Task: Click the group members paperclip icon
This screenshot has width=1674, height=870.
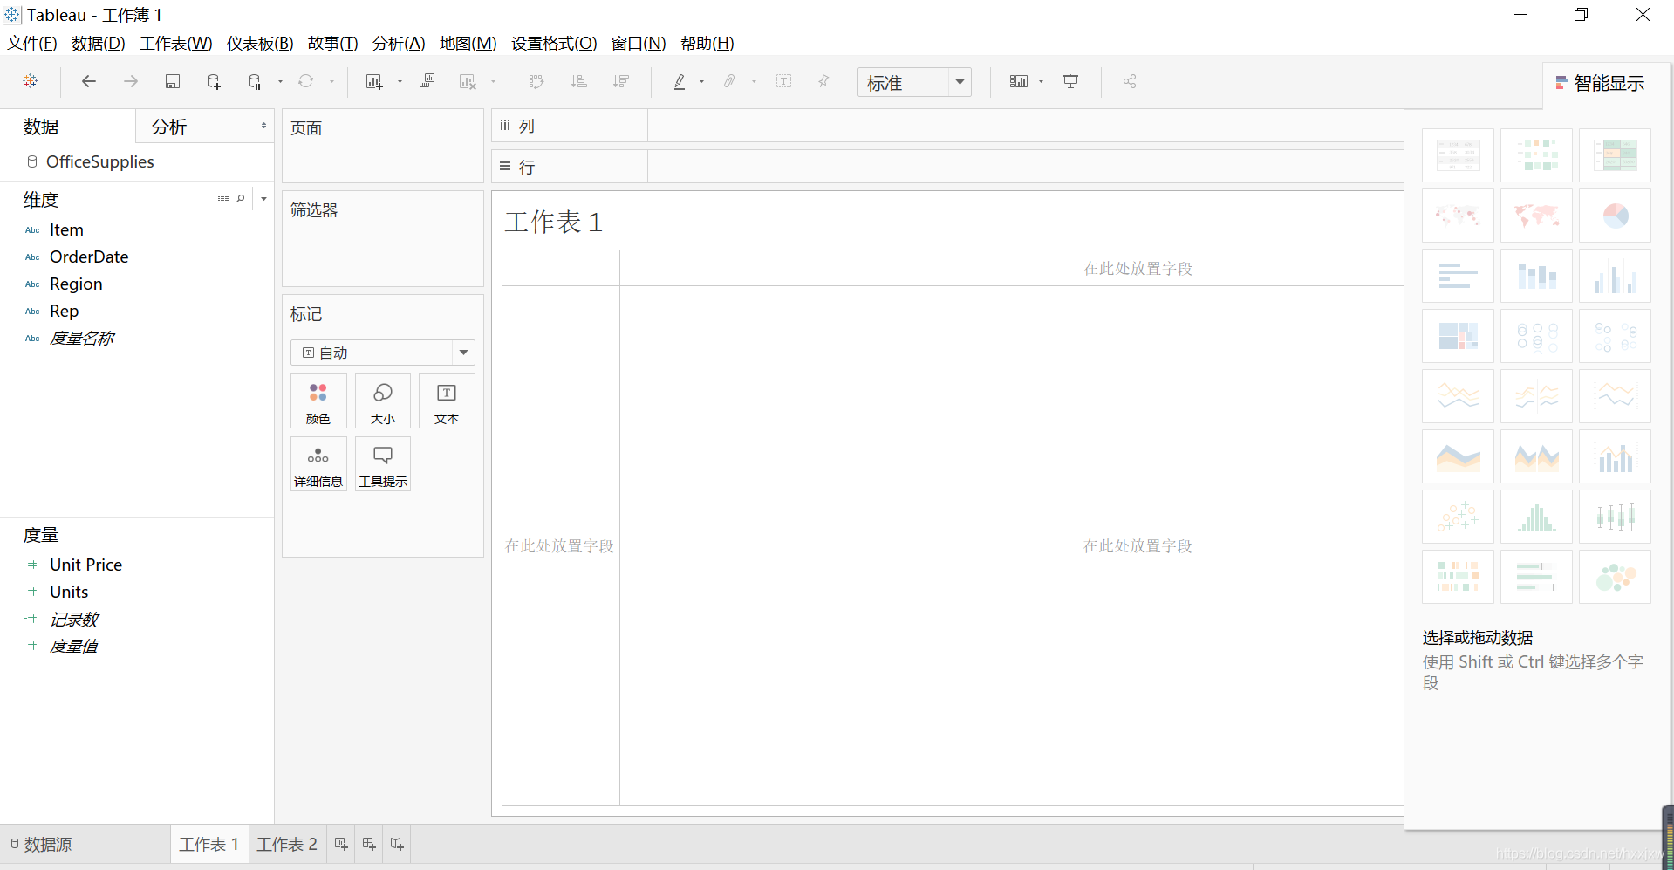Action: tap(729, 81)
